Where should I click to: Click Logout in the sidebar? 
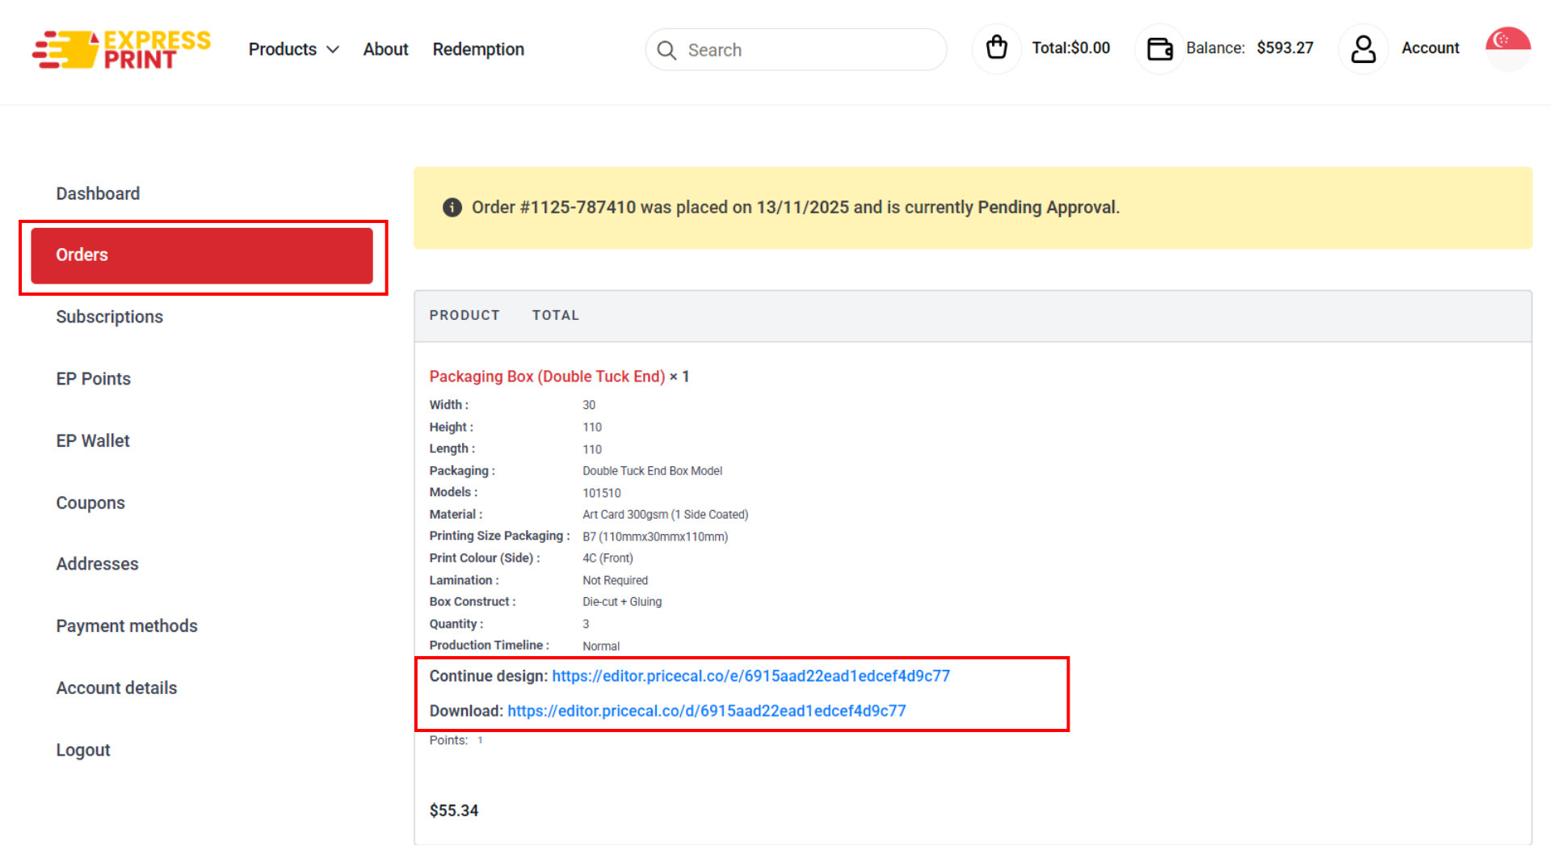tap(83, 751)
